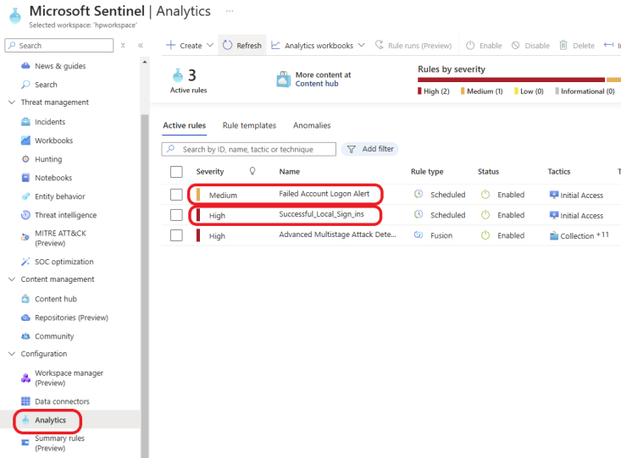This screenshot has width=621, height=458.
Task: Collapse the Content management section
Action: coord(12,279)
